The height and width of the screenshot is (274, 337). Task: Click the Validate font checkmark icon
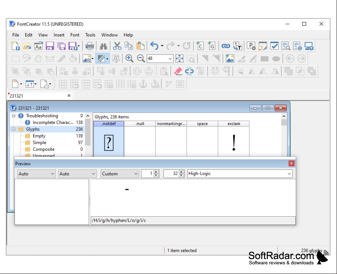click(x=274, y=46)
